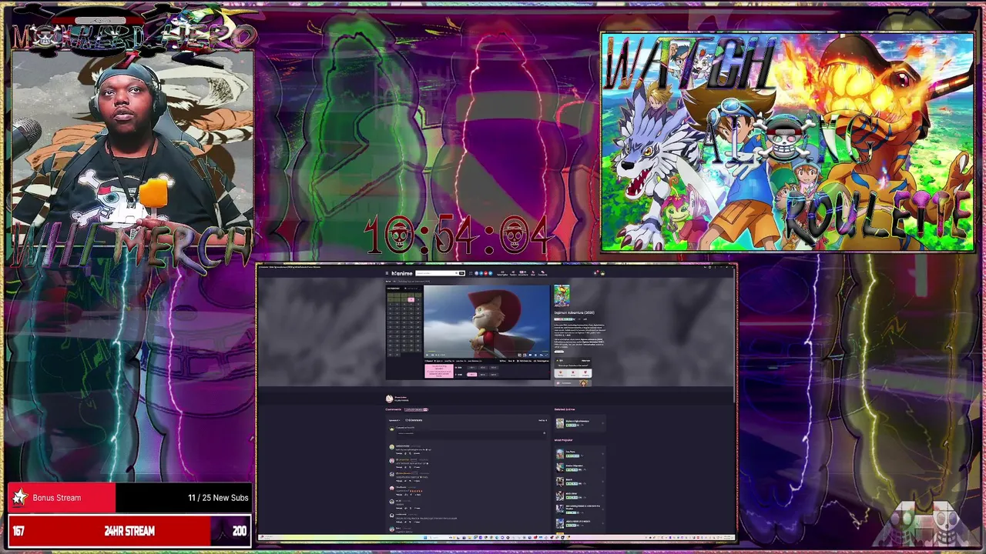Click the Windows Start icon on taskbar
Viewport: 986px width, 554px height.
click(x=425, y=538)
